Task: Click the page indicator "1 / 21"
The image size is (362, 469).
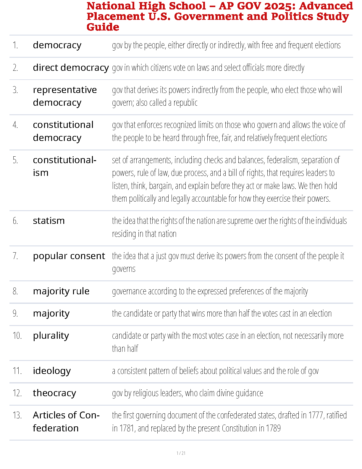Action: 181,453
